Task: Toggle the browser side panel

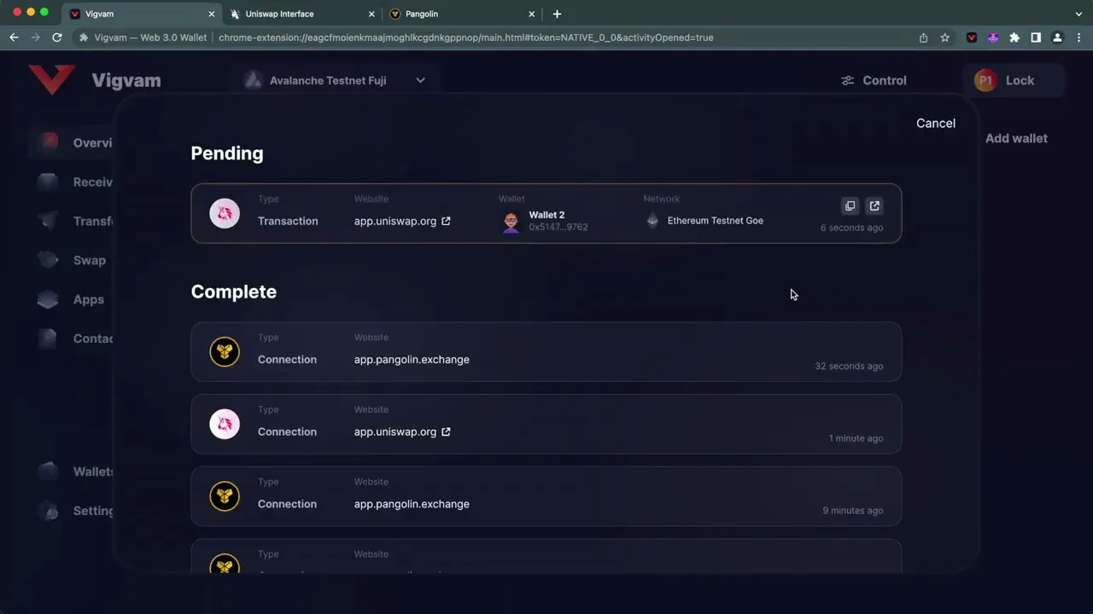Action: pos(1036,38)
